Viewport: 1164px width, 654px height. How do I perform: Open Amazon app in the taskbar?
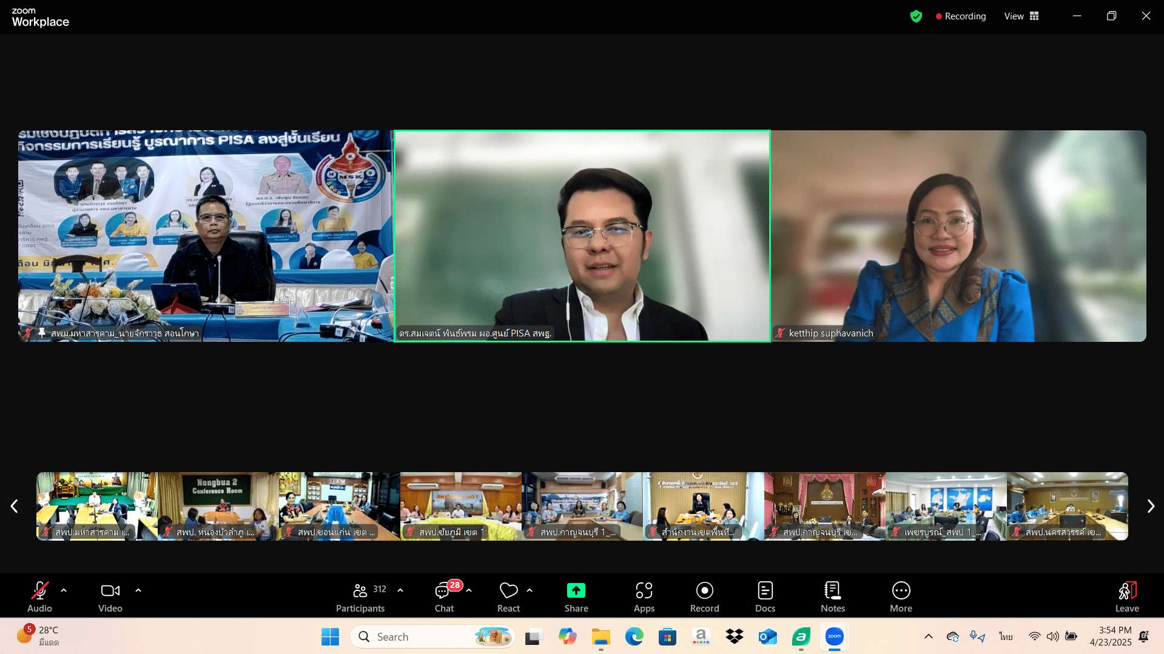click(x=701, y=636)
